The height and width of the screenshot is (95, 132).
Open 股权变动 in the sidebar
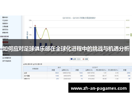click(5, 30)
